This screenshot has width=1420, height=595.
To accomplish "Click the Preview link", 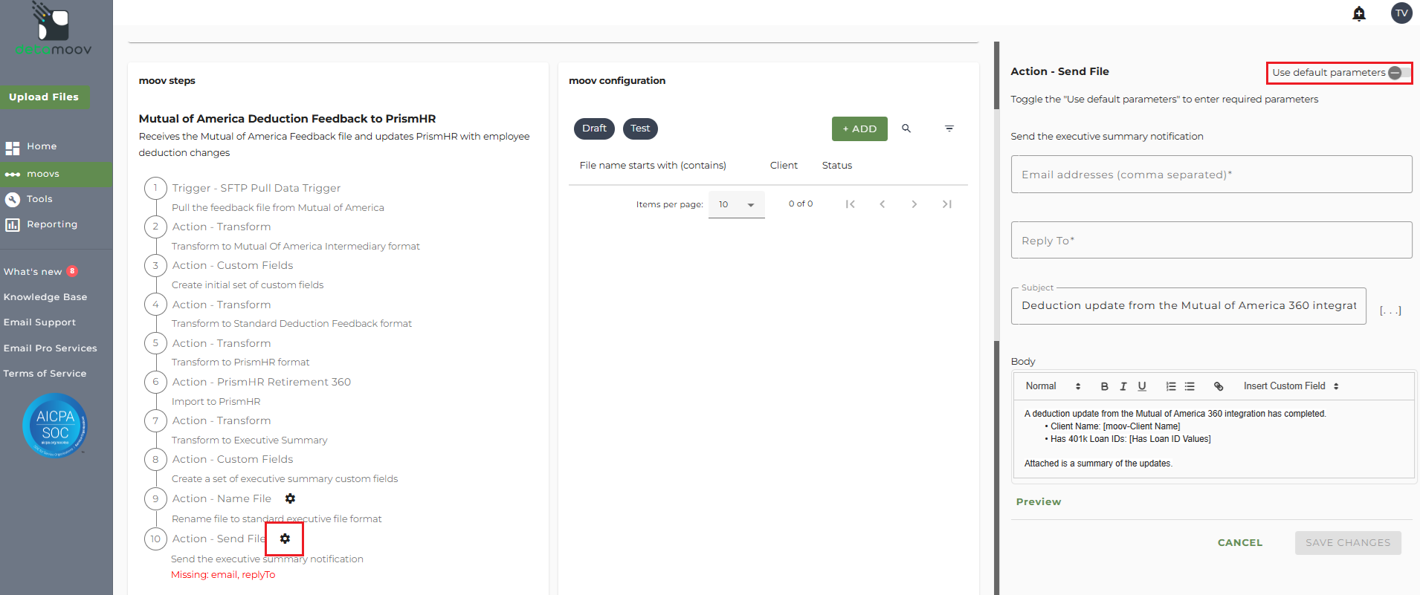I will coord(1039,502).
